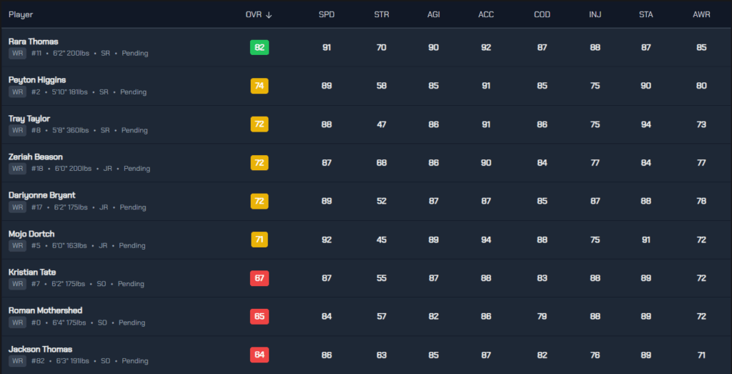Sort the table by SPD column

(326, 15)
